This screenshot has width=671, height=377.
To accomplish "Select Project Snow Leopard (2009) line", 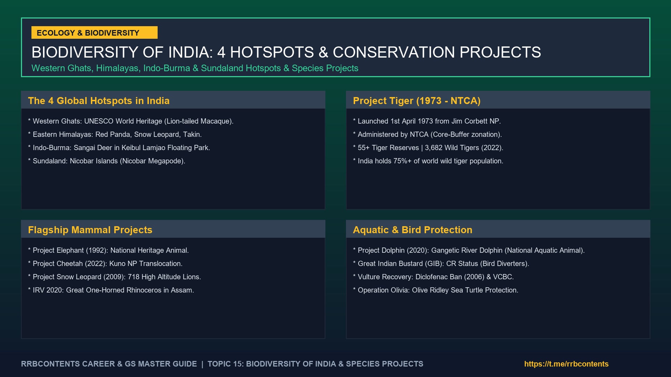I will (x=115, y=277).
